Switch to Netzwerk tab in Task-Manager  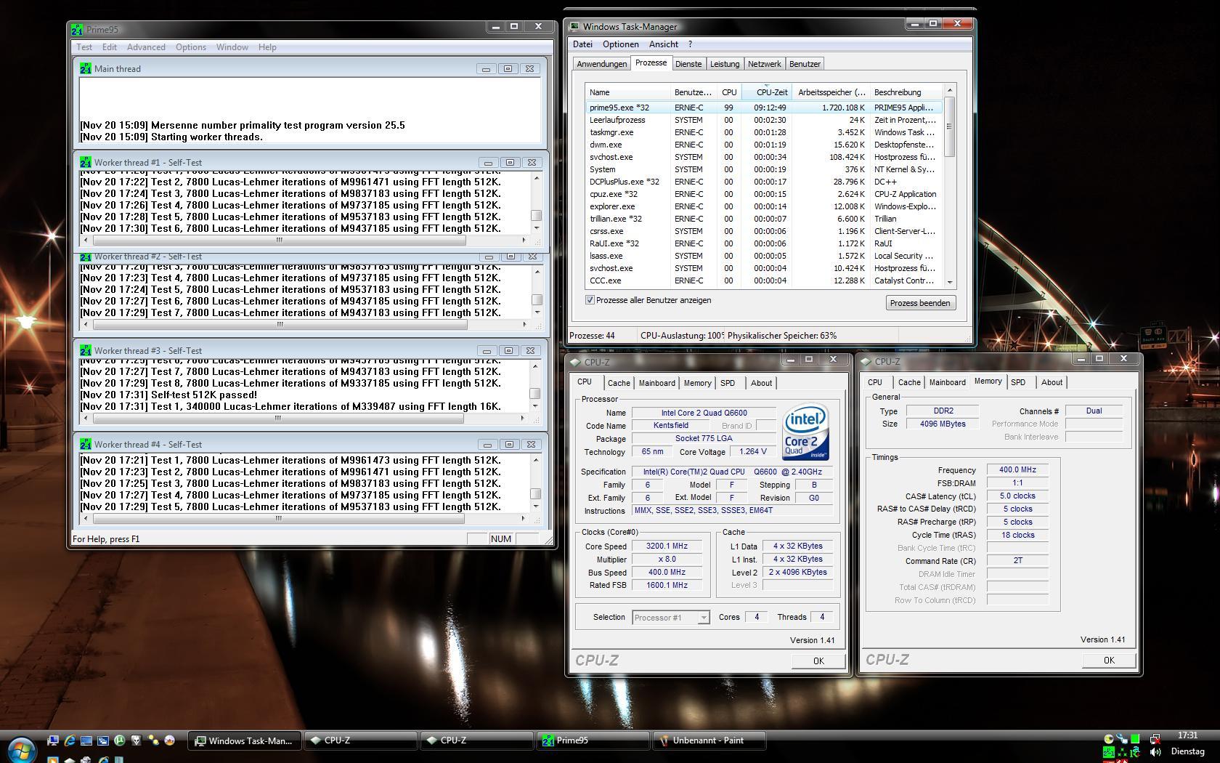[x=765, y=64]
